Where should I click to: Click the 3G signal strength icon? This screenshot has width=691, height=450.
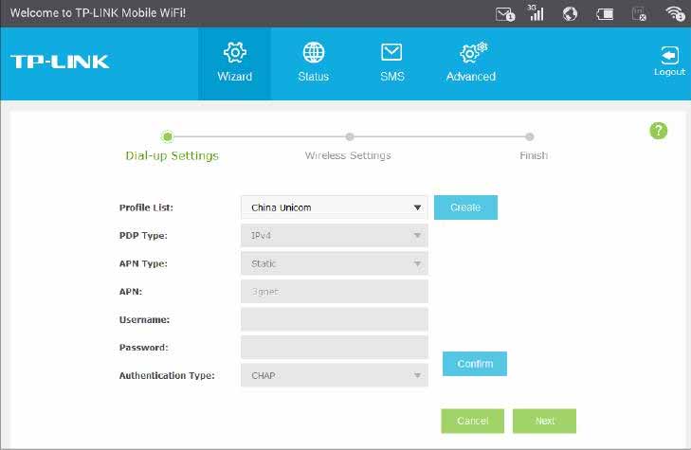click(536, 12)
